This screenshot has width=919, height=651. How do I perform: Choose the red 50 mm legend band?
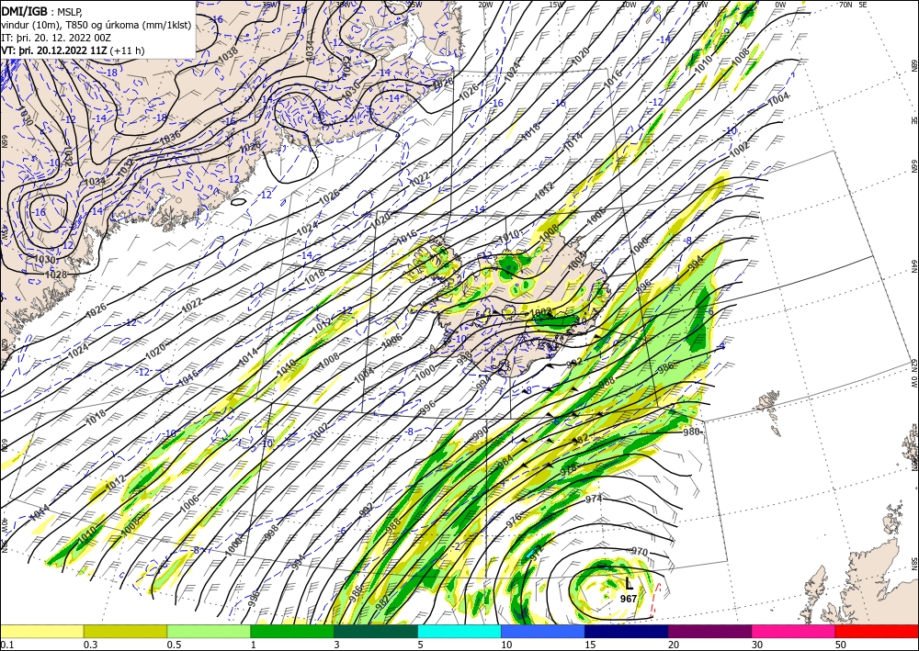(x=876, y=631)
